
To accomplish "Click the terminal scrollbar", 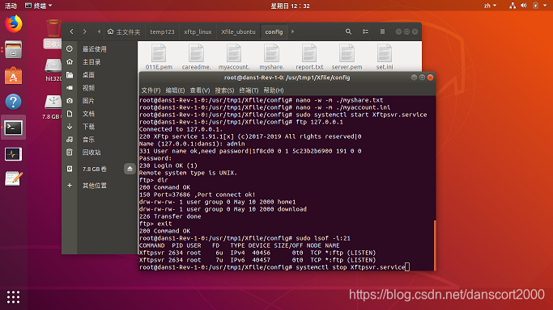I will (x=435, y=245).
